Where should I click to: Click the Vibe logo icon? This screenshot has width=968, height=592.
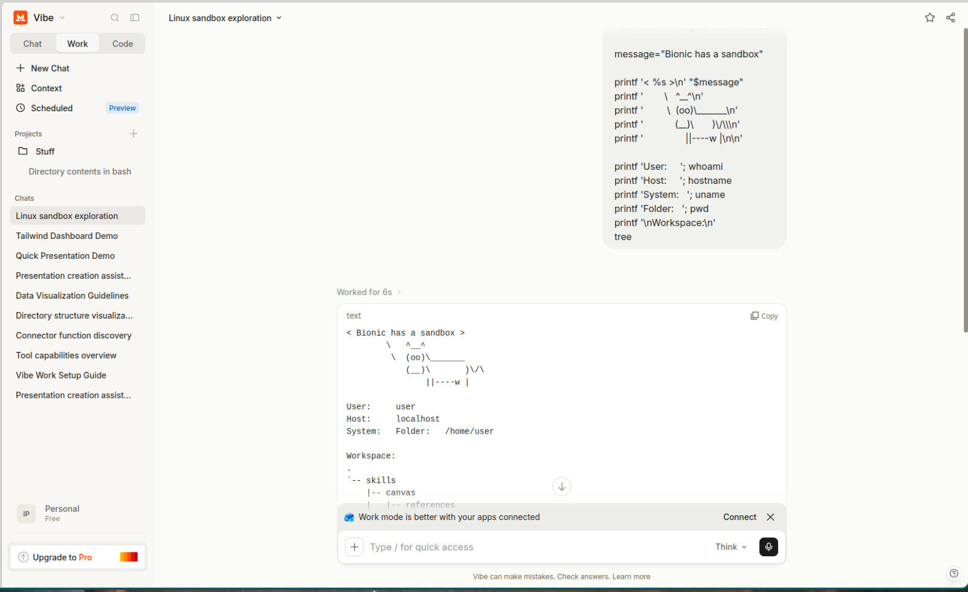pyautogui.click(x=21, y=18)
